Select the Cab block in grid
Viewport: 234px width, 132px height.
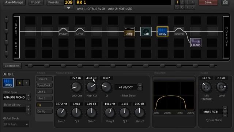(x=146, y=32)
